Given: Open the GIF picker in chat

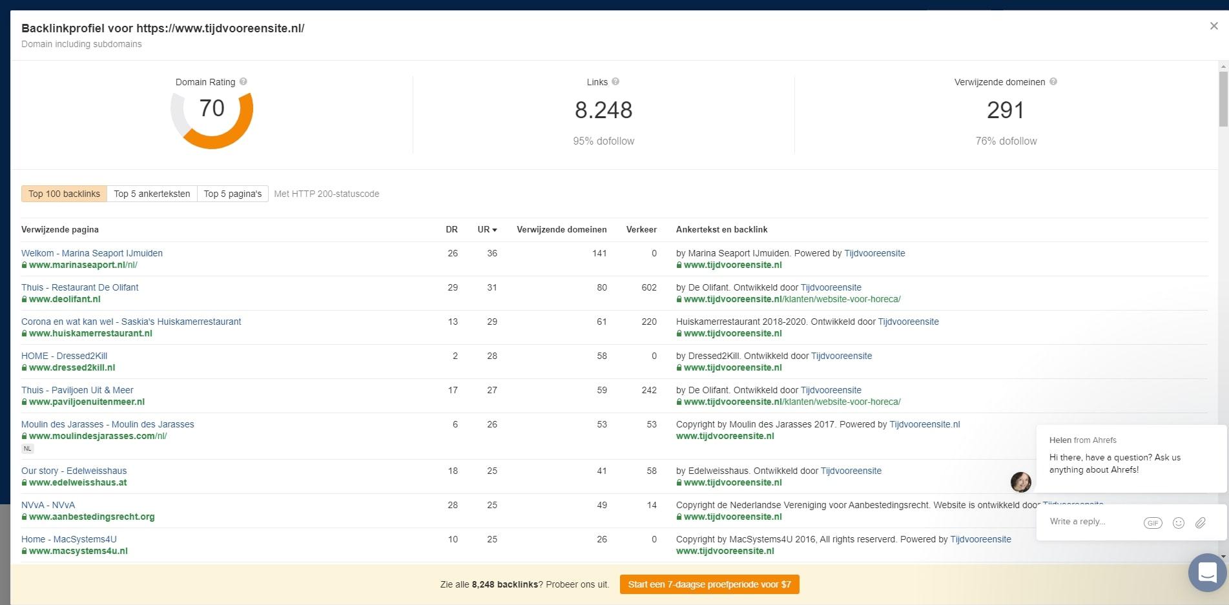Looking at the screenshot, I should click(1153, 523).
